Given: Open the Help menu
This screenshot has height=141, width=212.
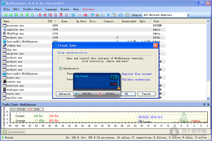Looking at the screenshot, I should click(76, 9).
